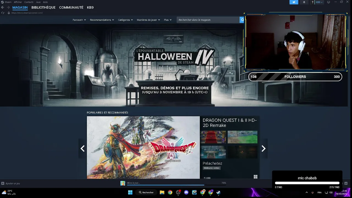The height and width of the screenshot is (198, 352).
Task: Open OBS Studio from the taskbar
Action: point(178,193)
